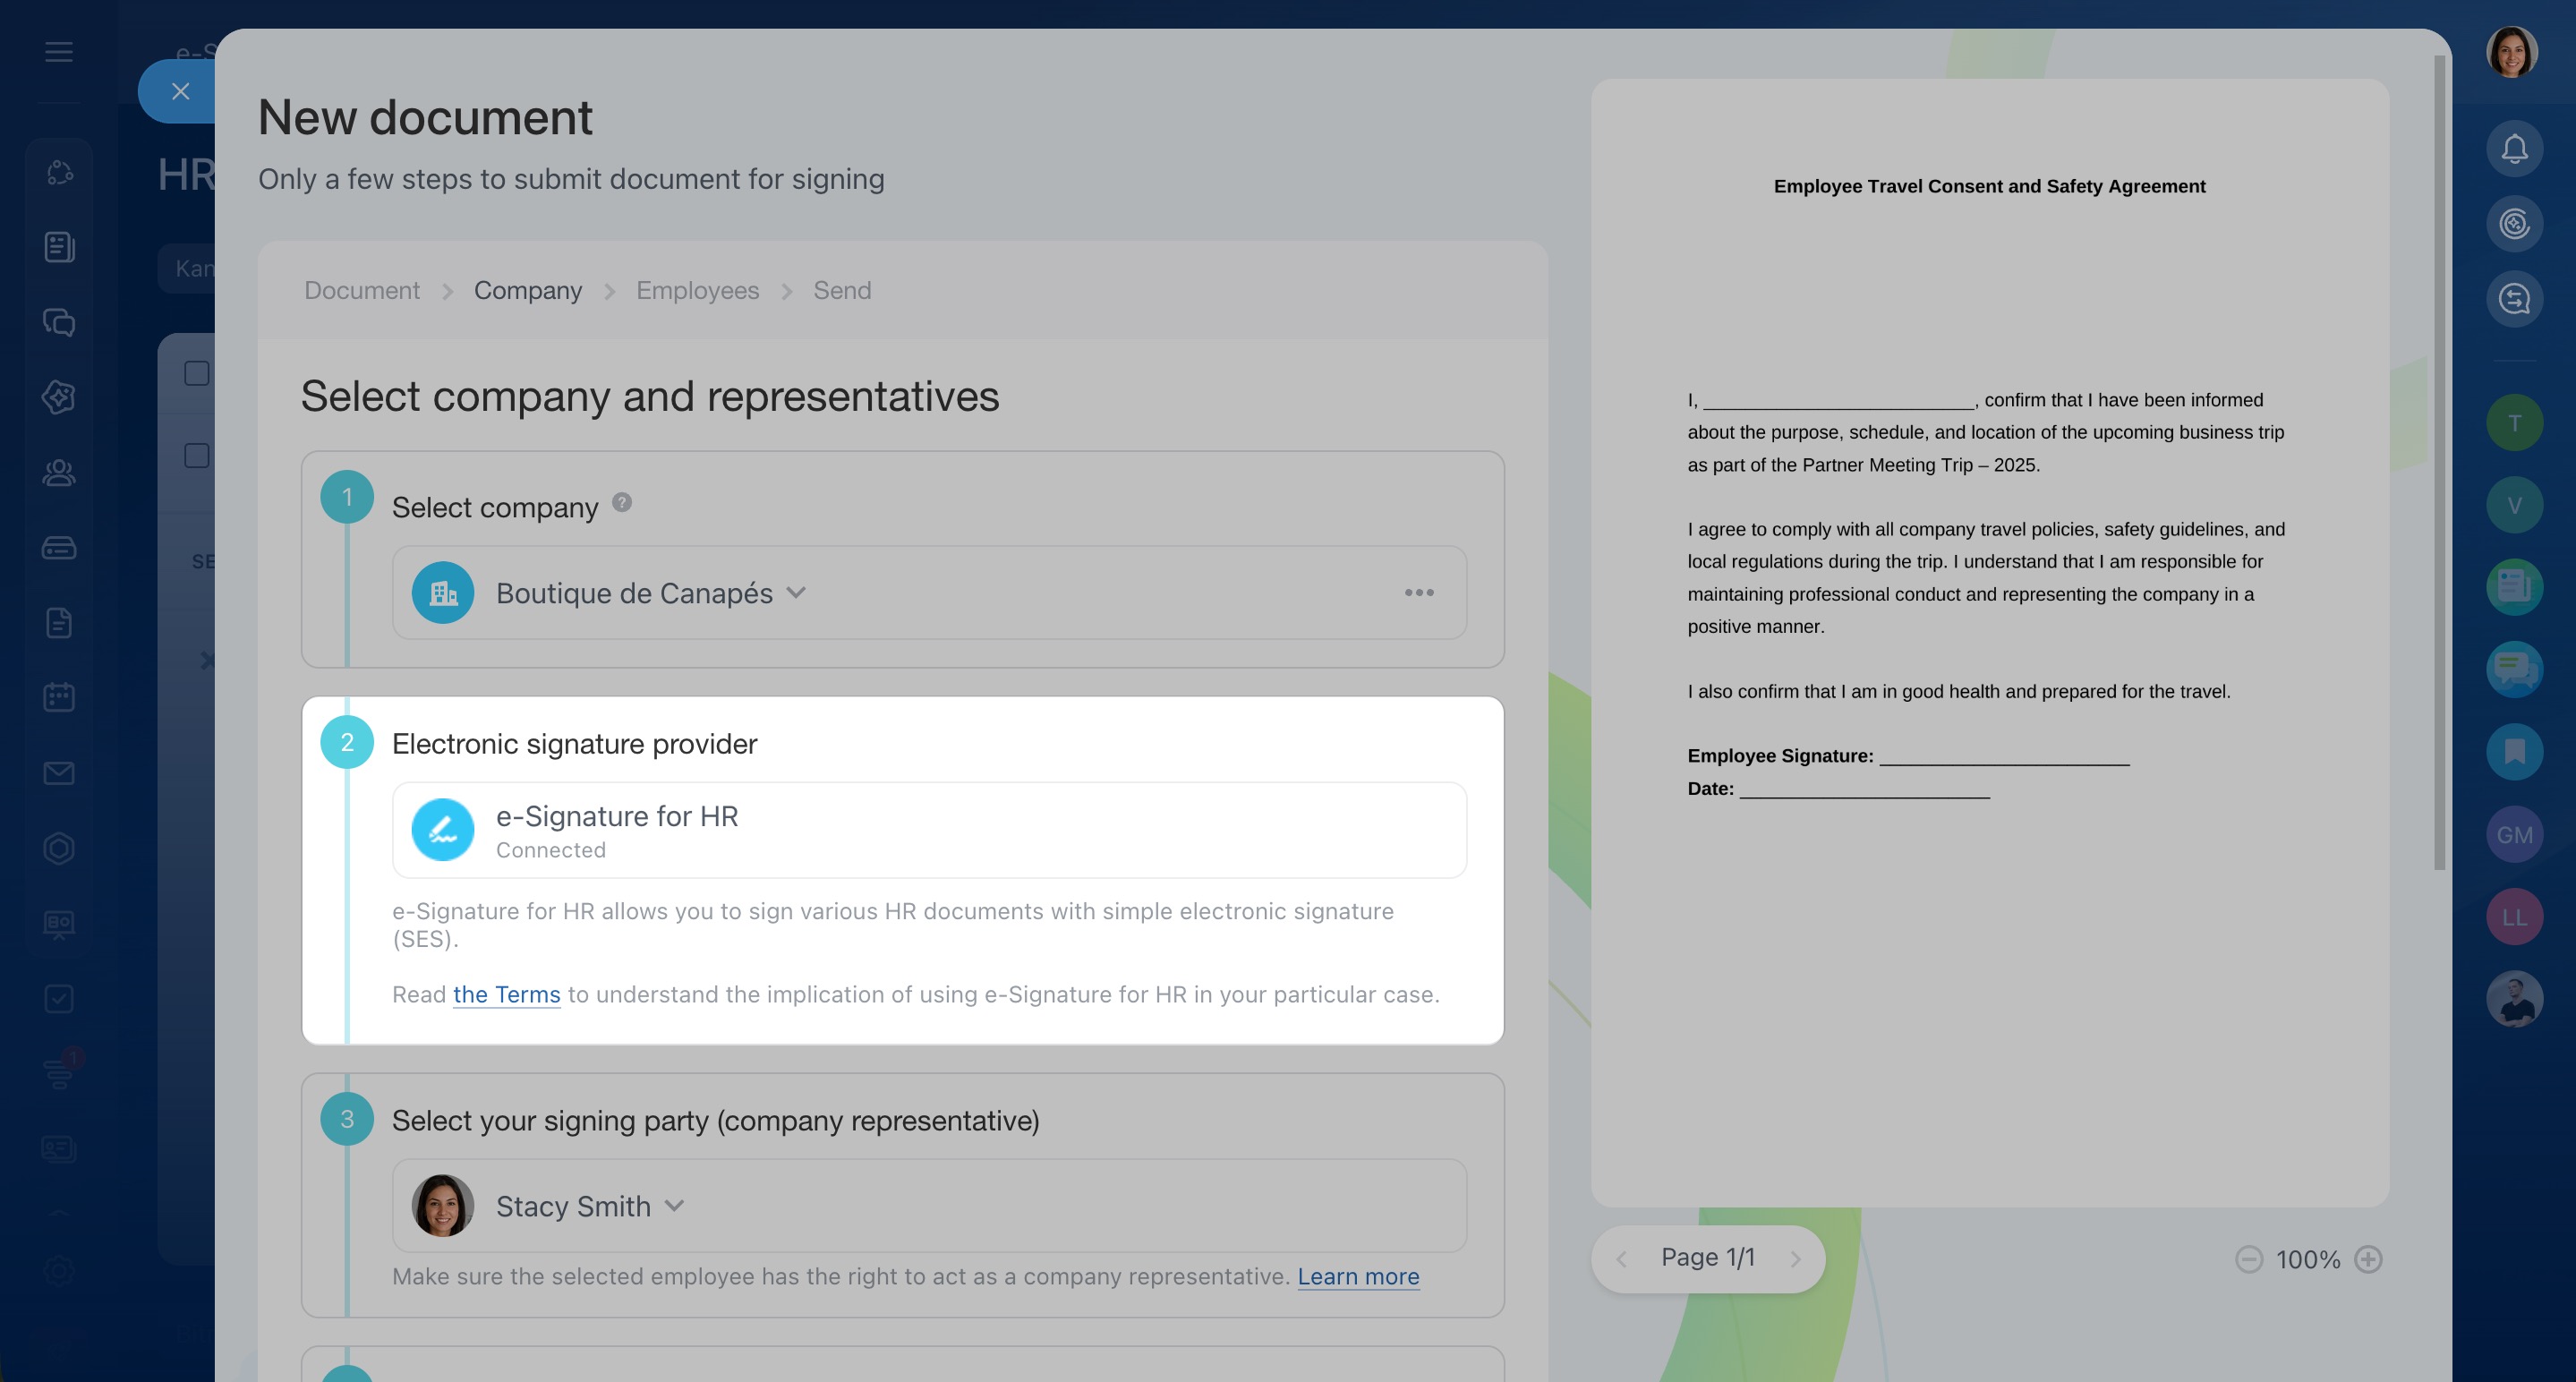The image size is (2576, 1382).
Task: Zoom in the document preview
Action: click(x=2368, y=1259)
